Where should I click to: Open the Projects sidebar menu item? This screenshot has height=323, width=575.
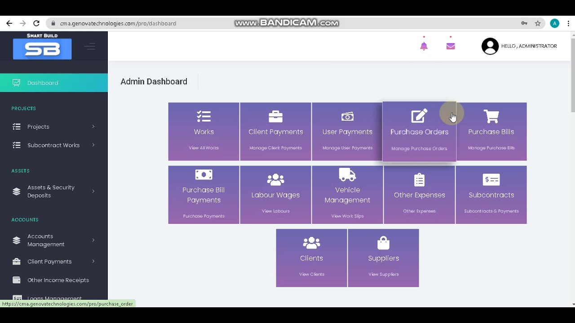coord(54,127)
